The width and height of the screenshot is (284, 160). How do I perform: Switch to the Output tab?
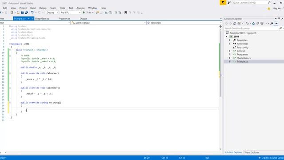coord(83,19)
